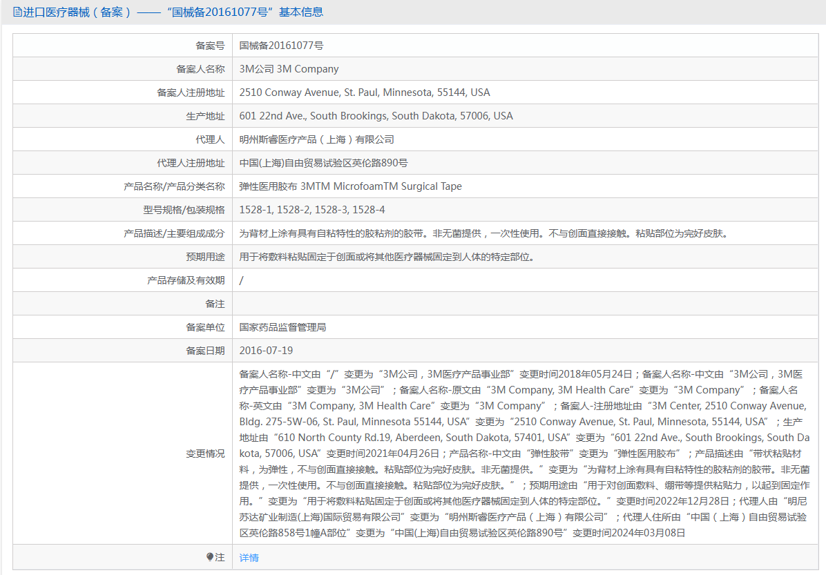Click the 变更情况 label
The width and height of the screenshot is (826, 575).
point(205,454)
